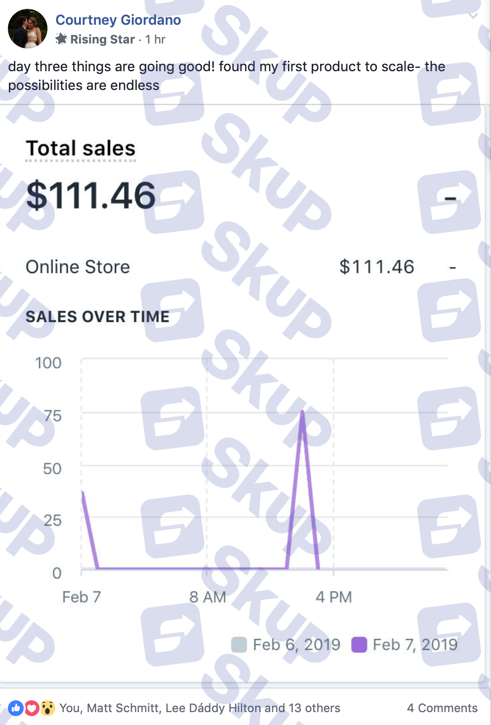The height and width of the screenshot is (725, 491).
Task: Click the Feb 6, 2019 legend swatch
Action: coord(239,645)
